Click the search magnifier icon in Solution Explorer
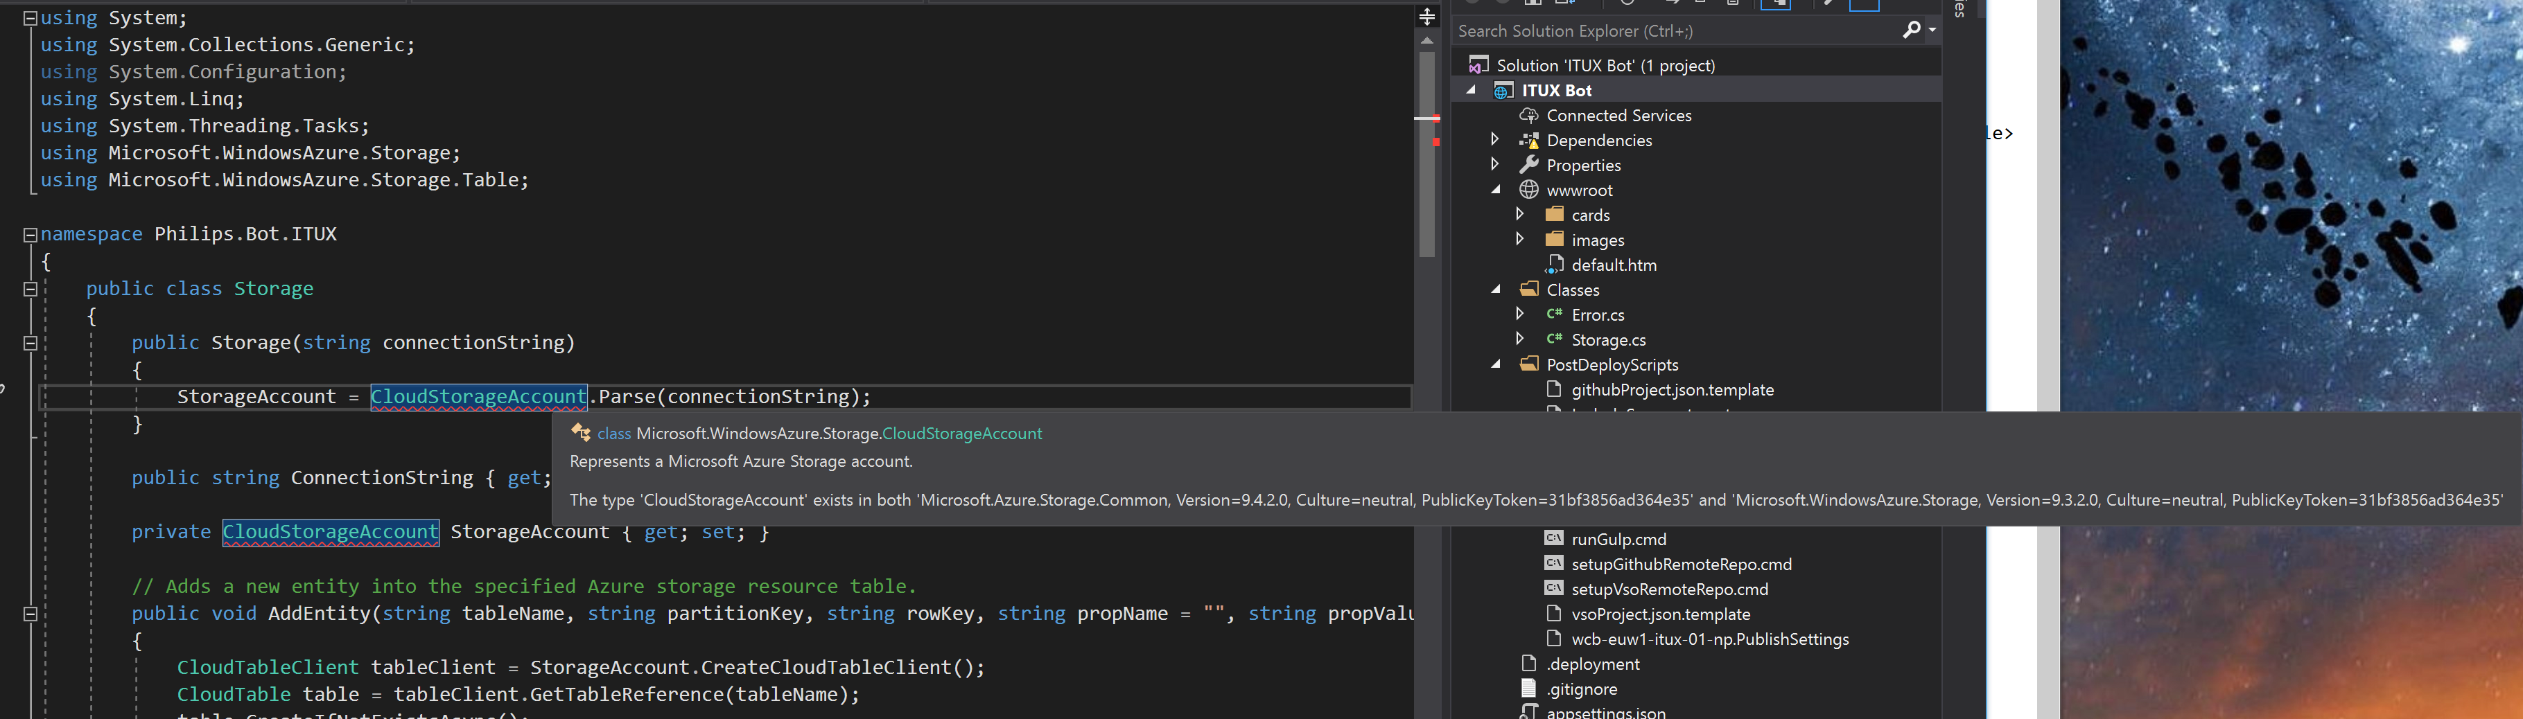 1911,30
